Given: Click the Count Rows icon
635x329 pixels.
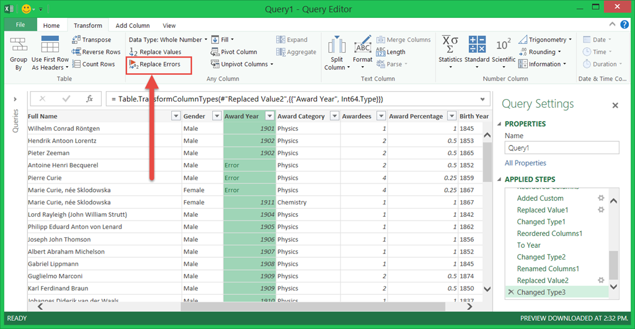Looking at the screenshot, I should tap(76, 64).
